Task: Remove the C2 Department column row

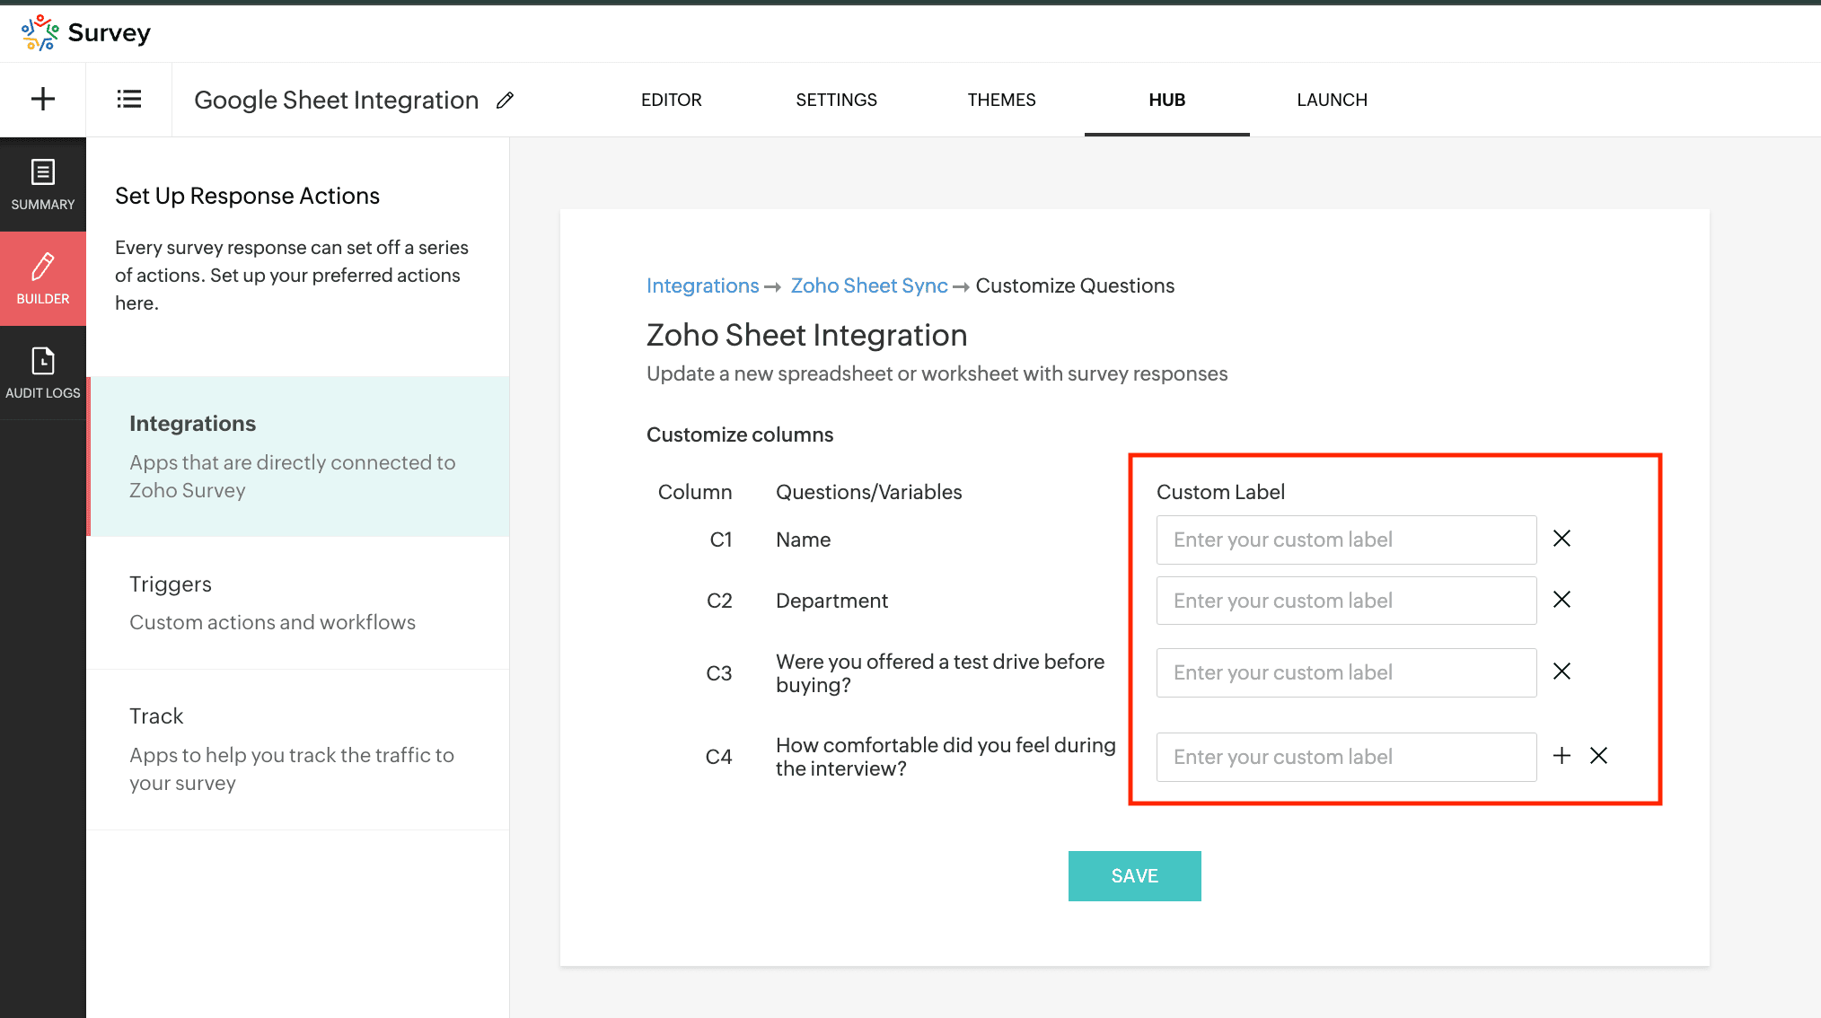Action: pyautogui.click(x=1561, y=600)
